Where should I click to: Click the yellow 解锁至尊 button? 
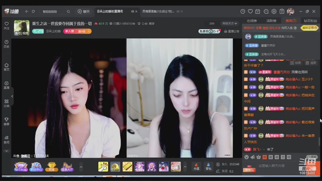click(x=310, y=28)
